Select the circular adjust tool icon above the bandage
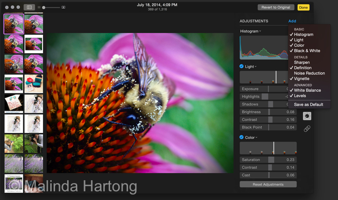The width and height of the screenshot is (338, 200). [307, 116]
